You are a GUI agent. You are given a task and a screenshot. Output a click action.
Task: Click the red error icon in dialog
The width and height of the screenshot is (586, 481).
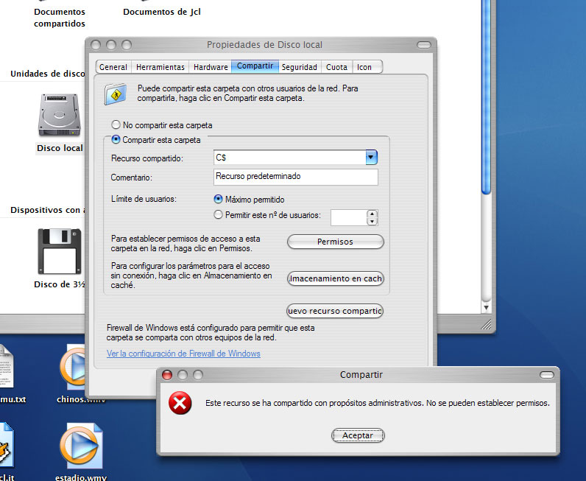[x=180, y=403]
